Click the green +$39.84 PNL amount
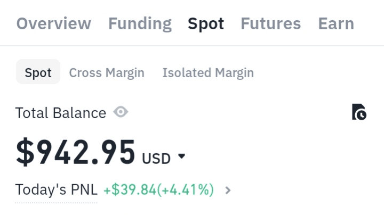 click(130, 189)
